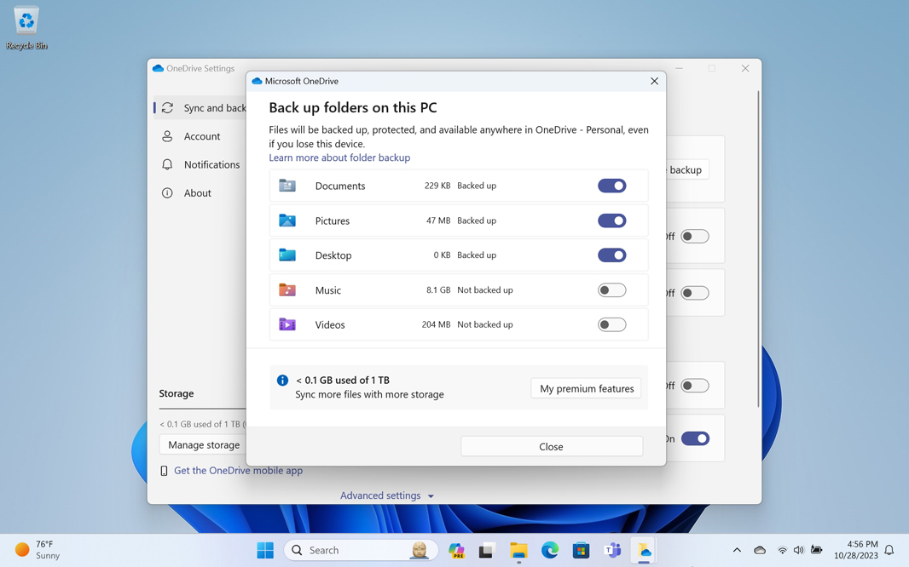Image resolution: width=909 pixels, height=567 pixels.
Task: Click the Videos folder icon
Action: tap(287, 324)
